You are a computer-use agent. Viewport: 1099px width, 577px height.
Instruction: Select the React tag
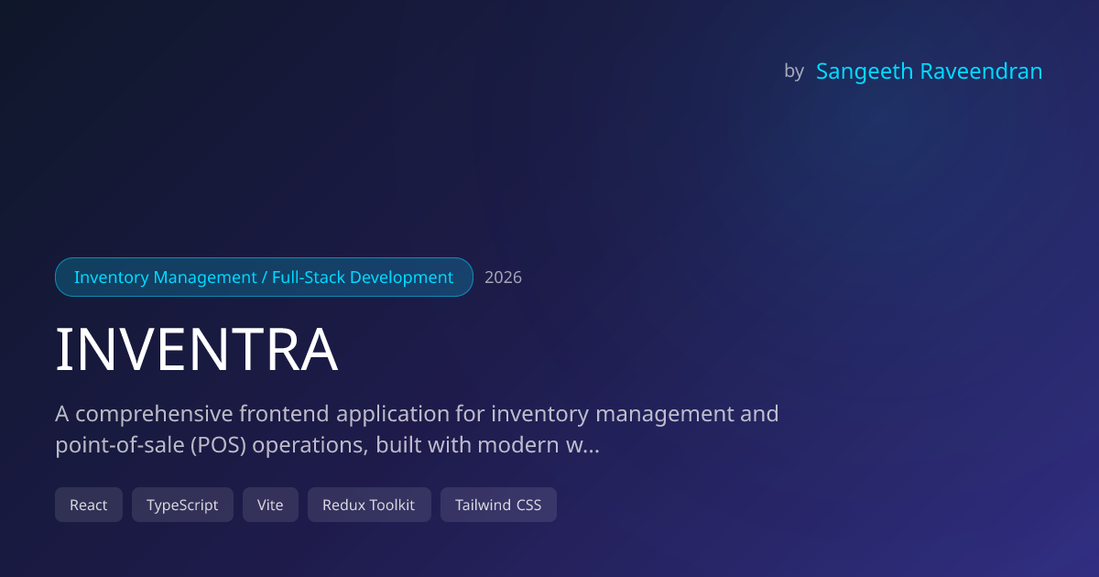tap(89, 505)
